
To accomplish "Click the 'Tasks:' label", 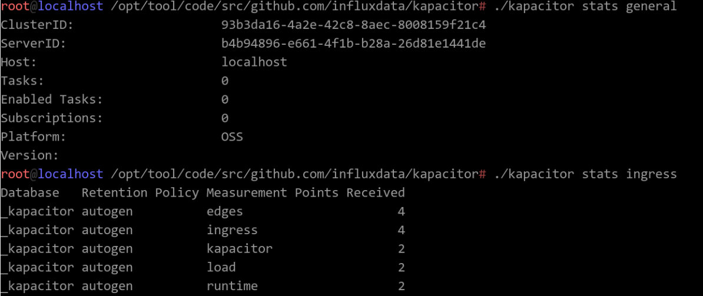I will coord(22,81).
